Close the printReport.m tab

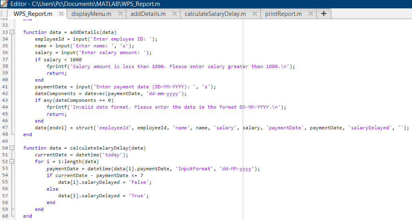pyautogui.click(x=311, y=14)
